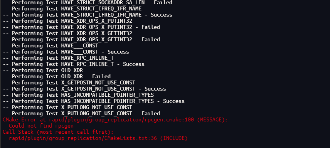Click the 'X_GETPOSTN_NOT_USE_CONST - Success' line
330x148 pixels.
click(84, 89)
